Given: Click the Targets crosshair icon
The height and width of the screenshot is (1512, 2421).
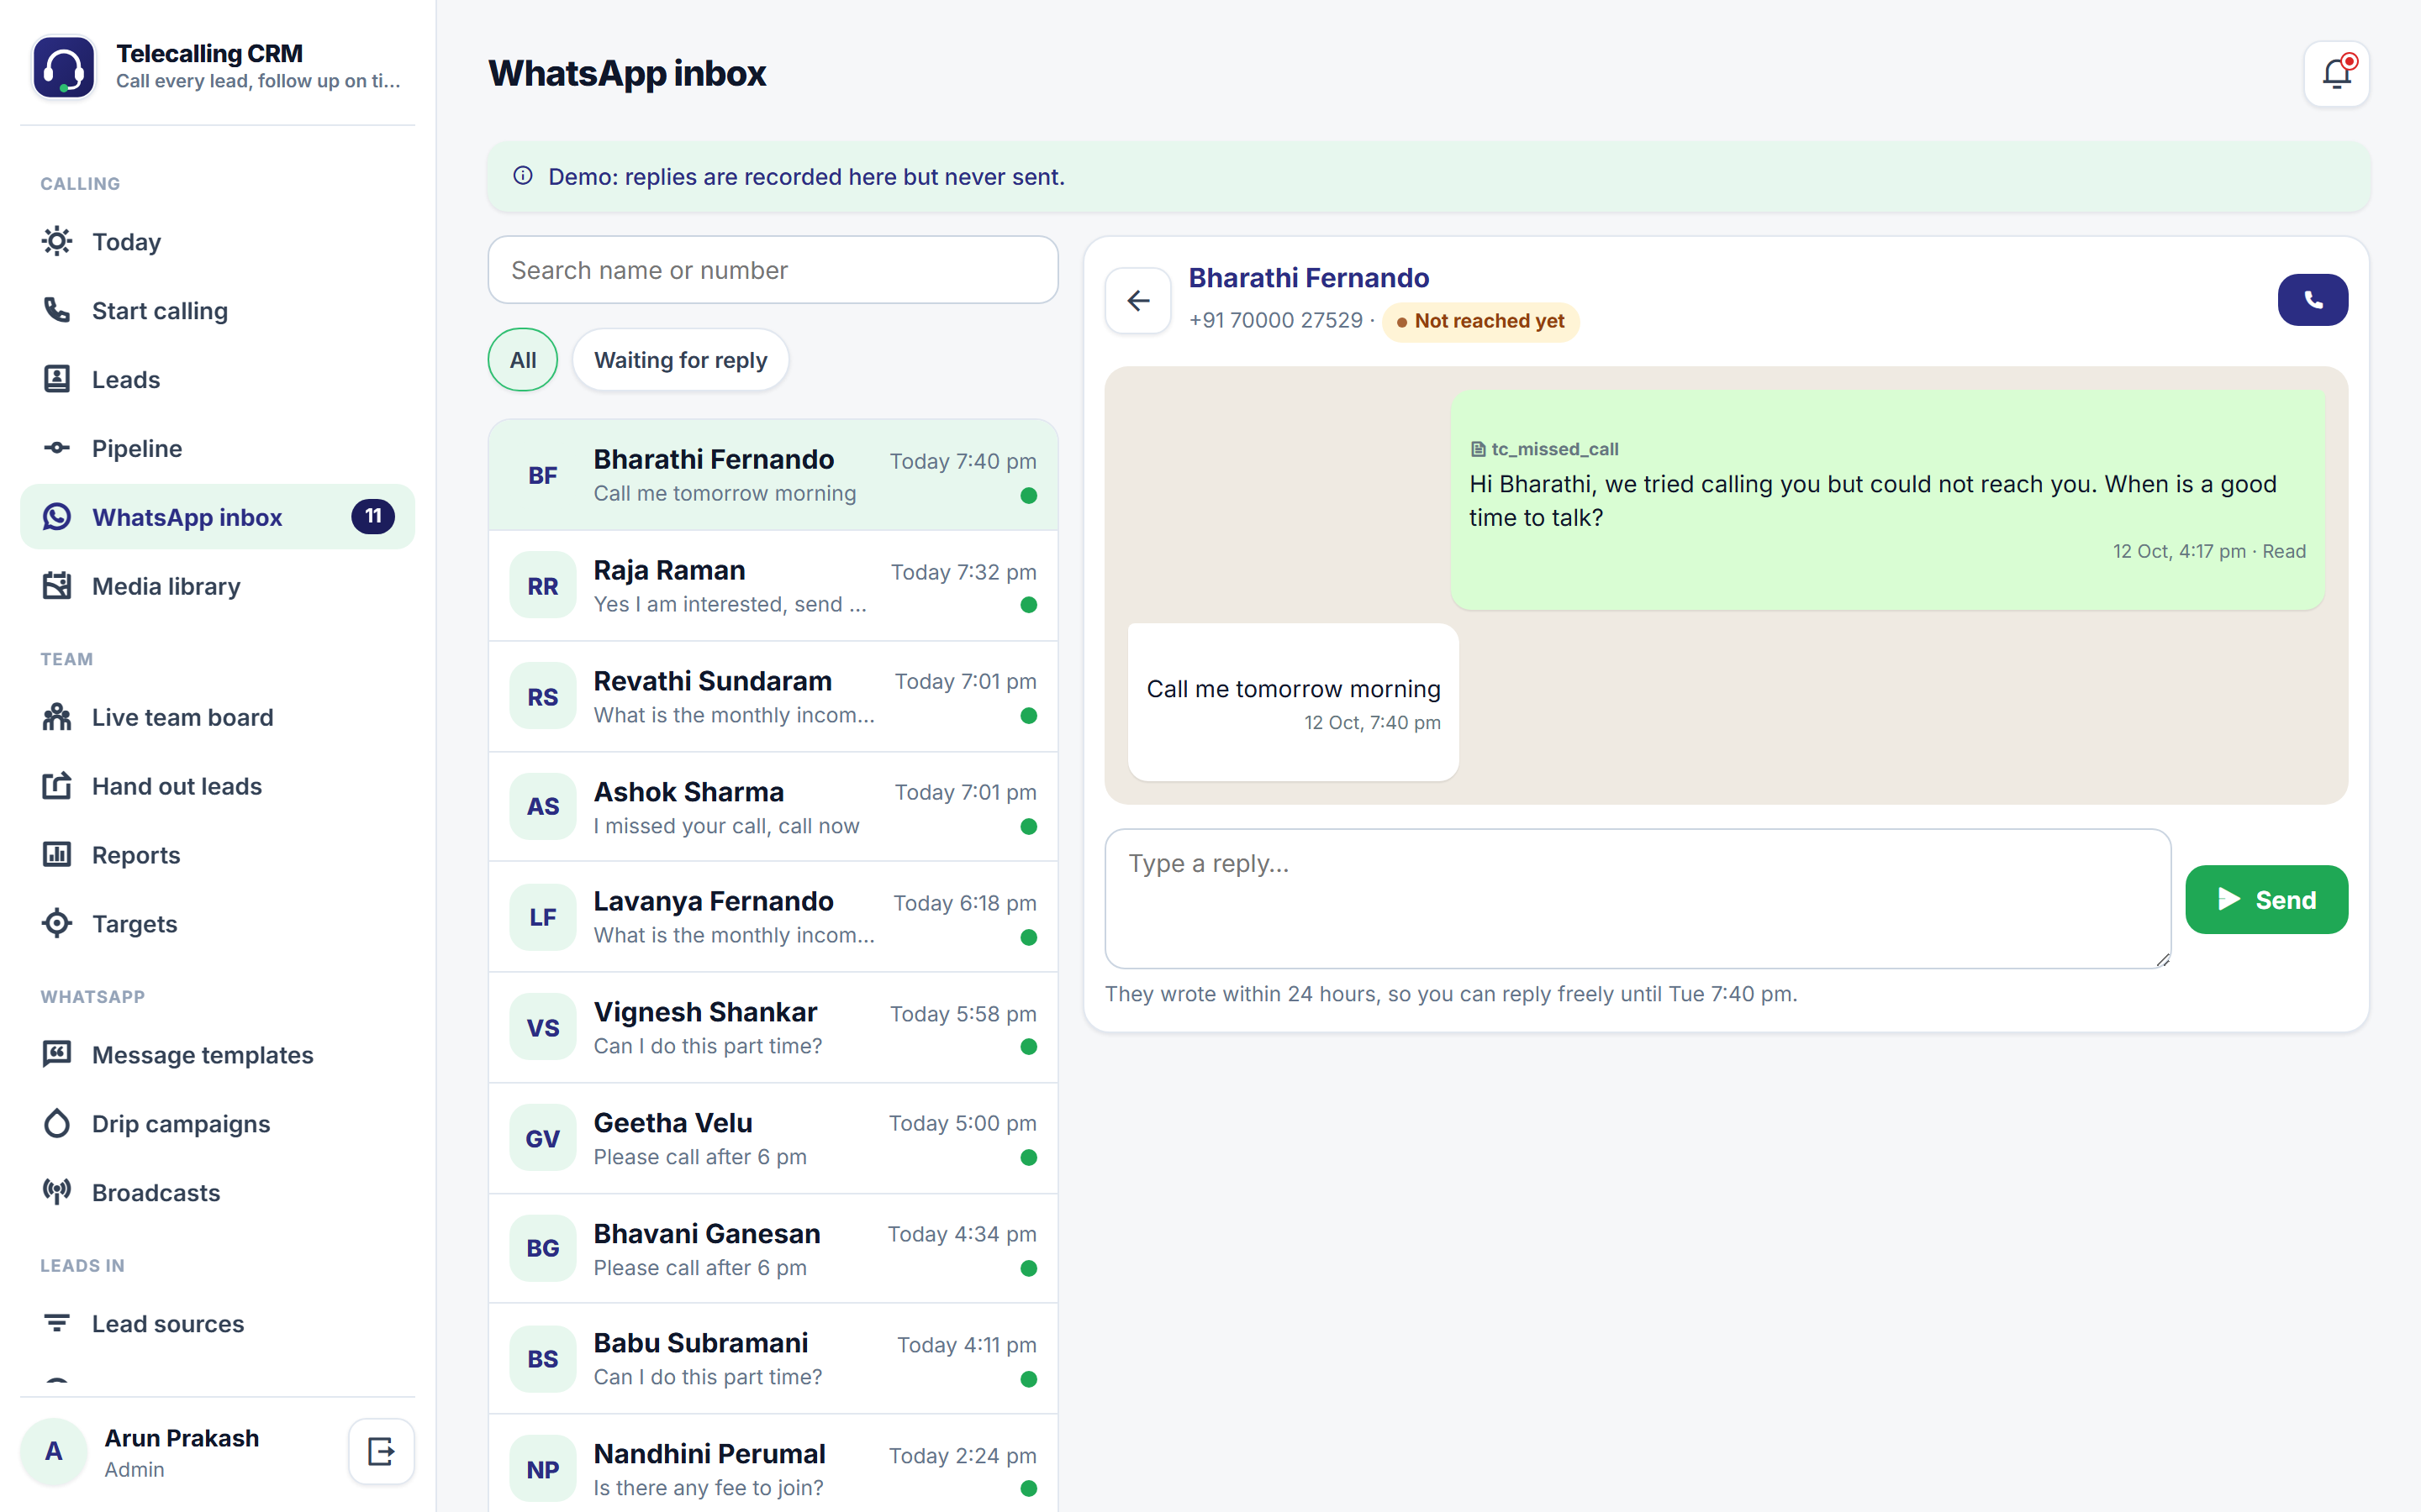Looking at the screenshot, I should [57, 924].
